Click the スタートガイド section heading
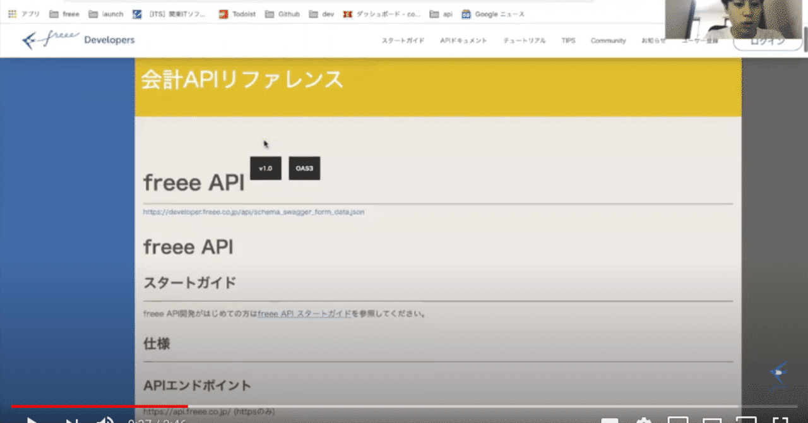 (x=189, y=282)
